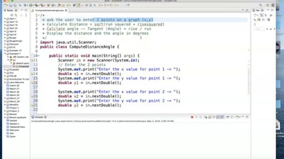
Task: Click the Pin Editor icon in toolbar
Action: coord(128,5)
